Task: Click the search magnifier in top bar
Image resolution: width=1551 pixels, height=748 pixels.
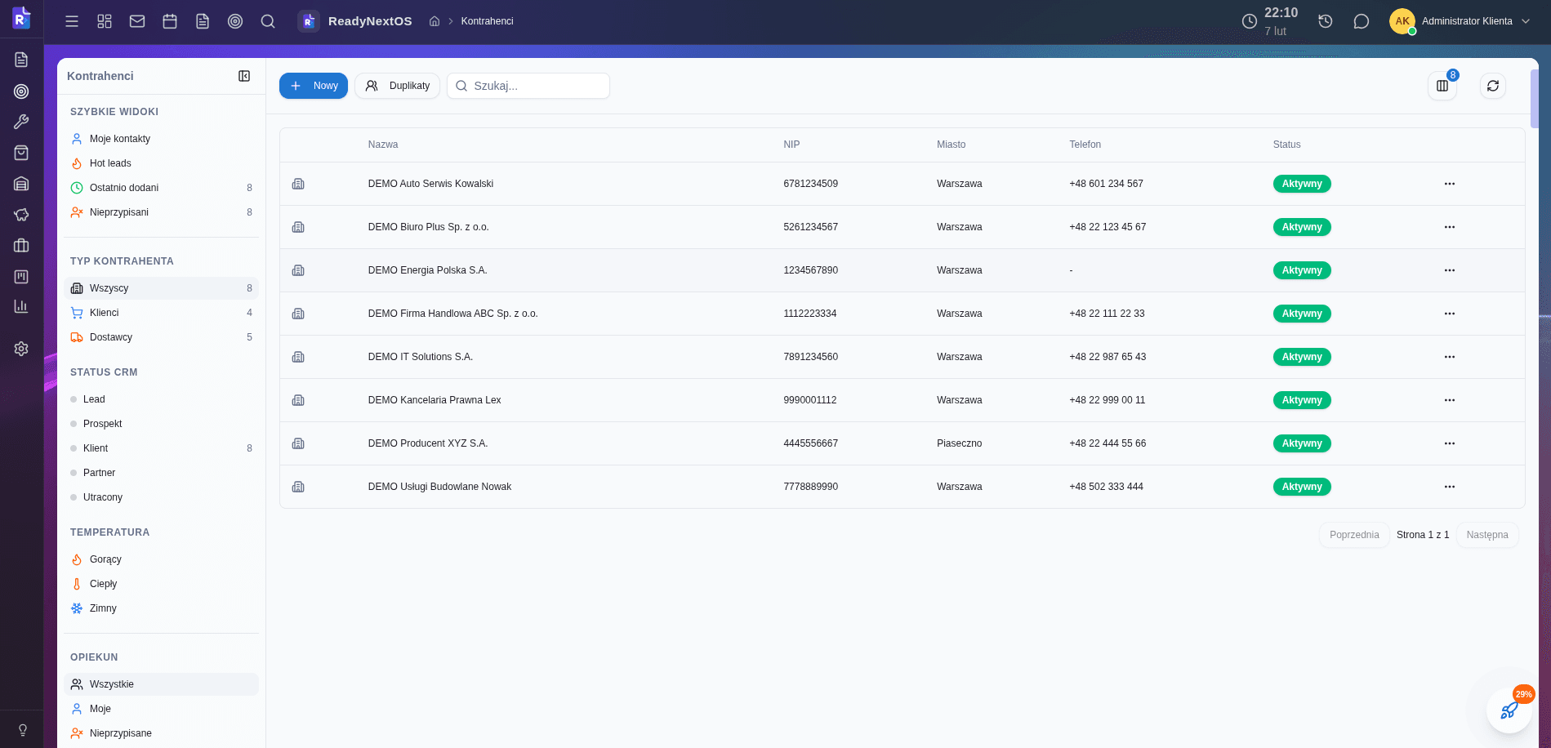Action: coord(268,21)
